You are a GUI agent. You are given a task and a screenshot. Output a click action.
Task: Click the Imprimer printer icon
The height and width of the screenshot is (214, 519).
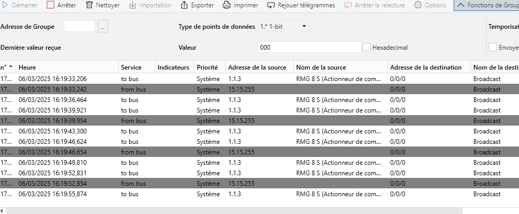tap(226, 5)
